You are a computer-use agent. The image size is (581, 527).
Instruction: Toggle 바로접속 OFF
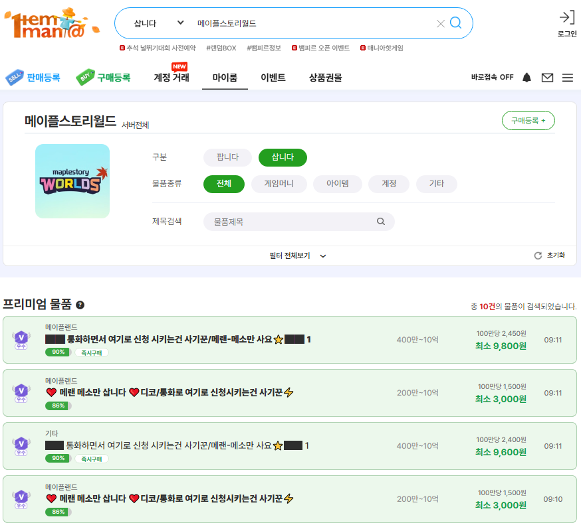(x=492, y=78)
